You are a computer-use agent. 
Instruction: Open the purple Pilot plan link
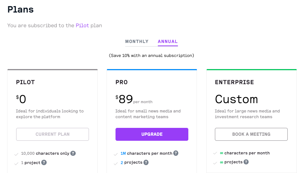82,25
